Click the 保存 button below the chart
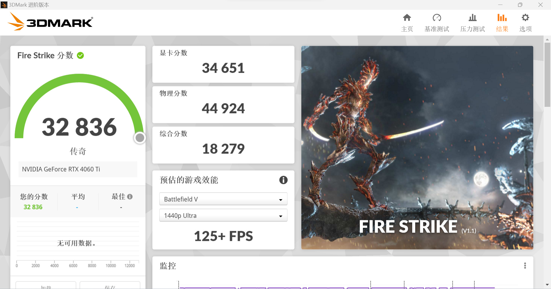 110,285
